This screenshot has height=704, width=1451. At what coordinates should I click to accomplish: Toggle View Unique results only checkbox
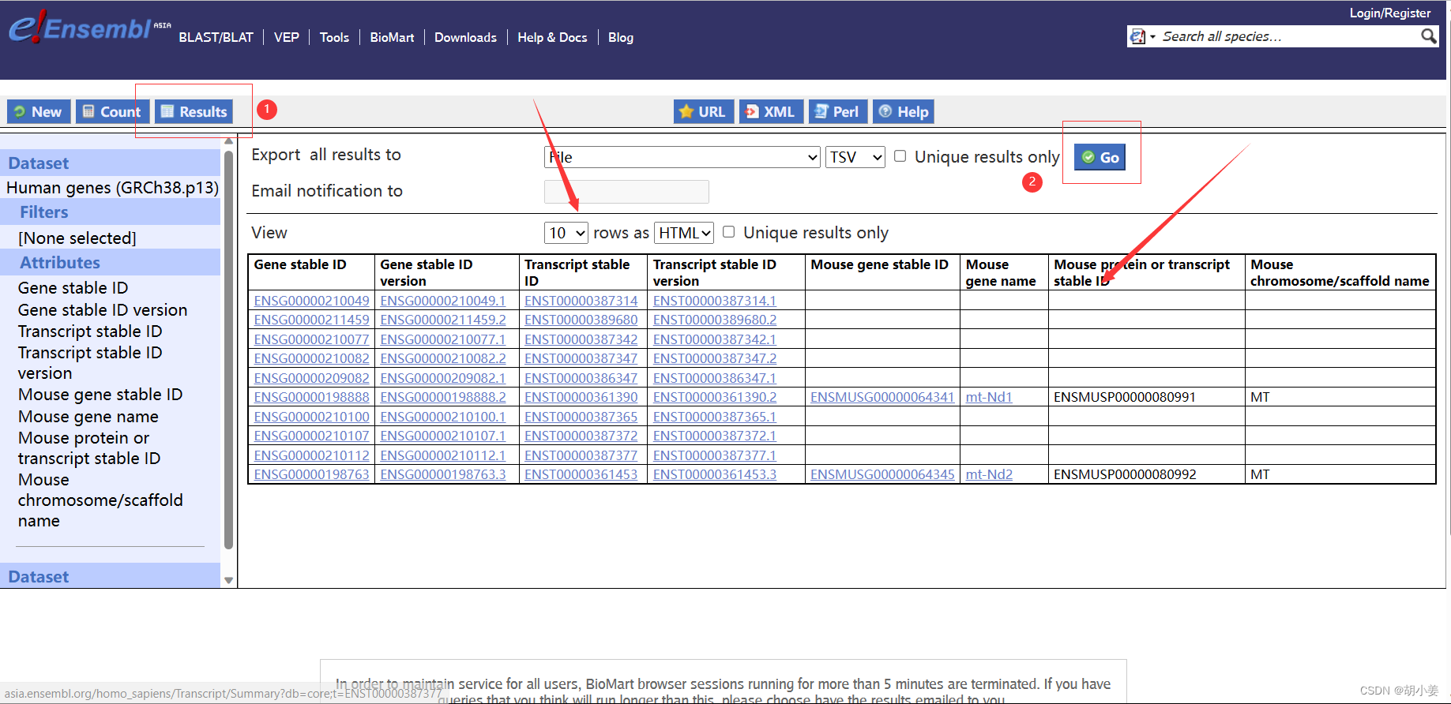tap(728, 232)
